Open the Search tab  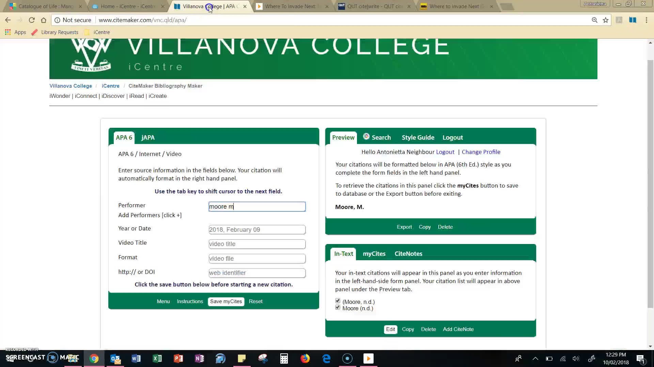(381, 138)
